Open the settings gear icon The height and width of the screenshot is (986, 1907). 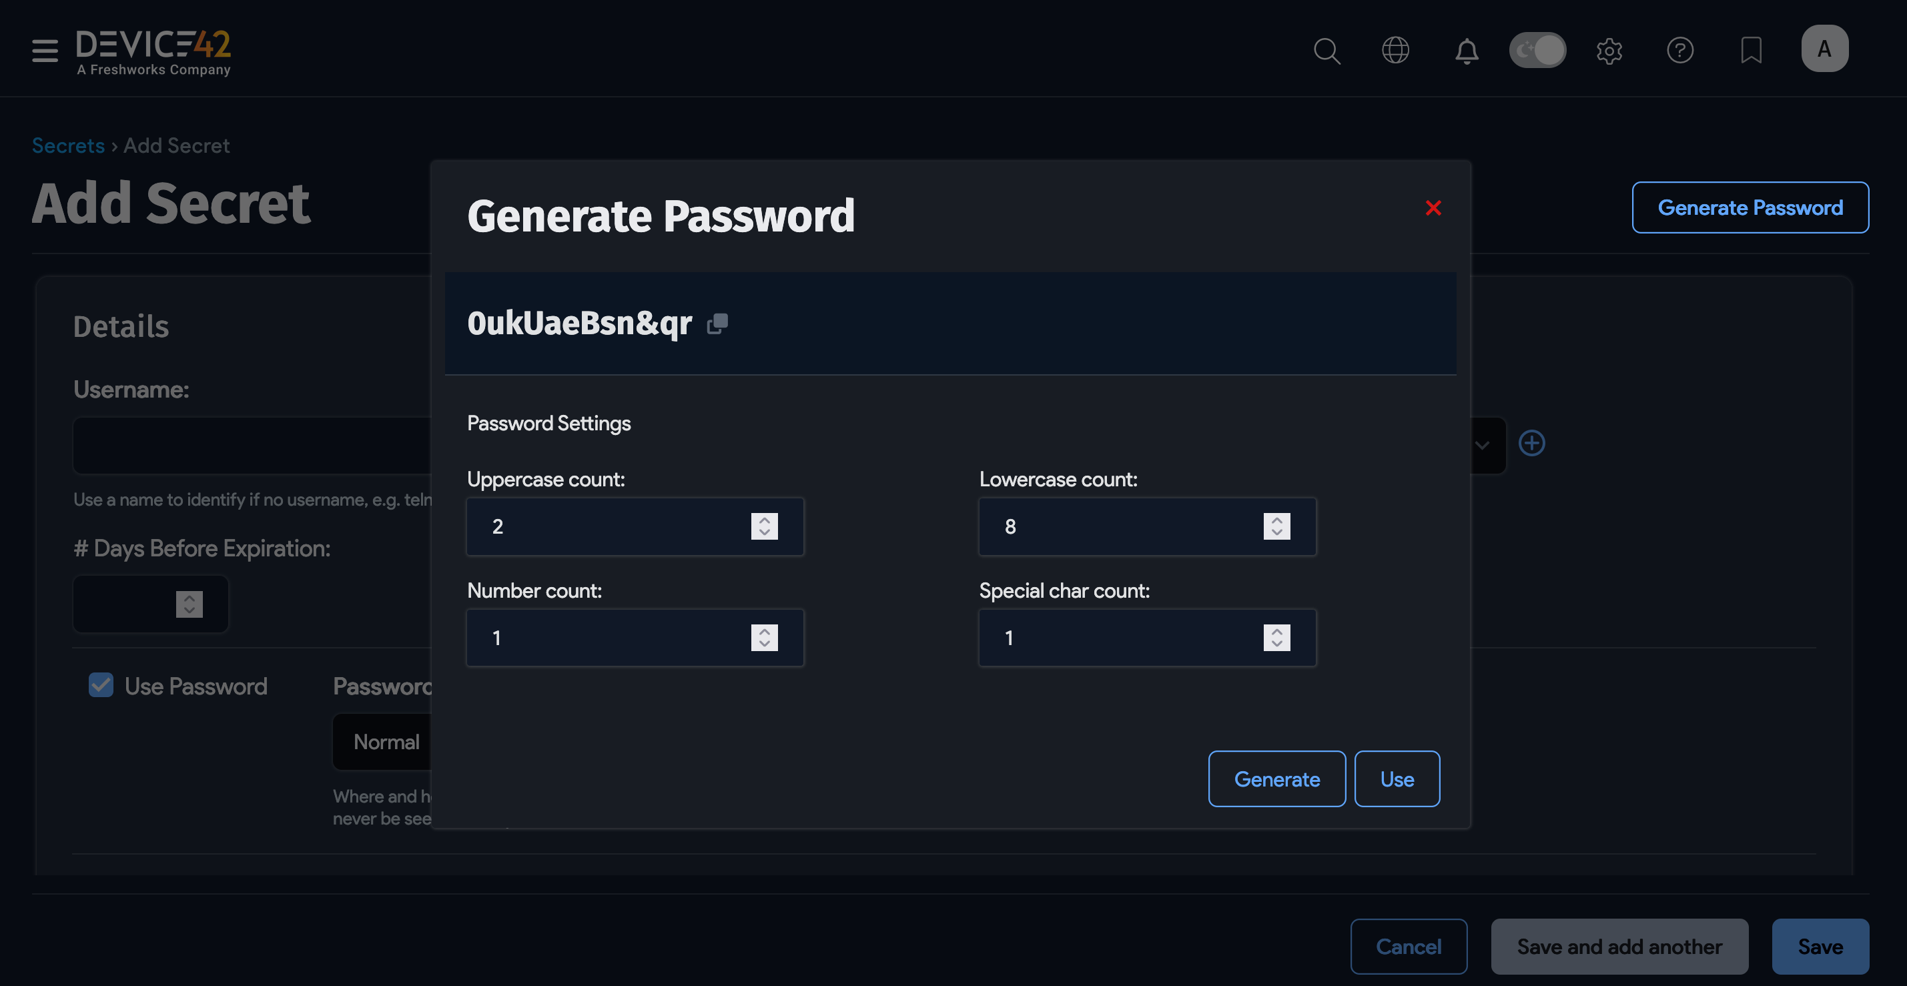1609,50
